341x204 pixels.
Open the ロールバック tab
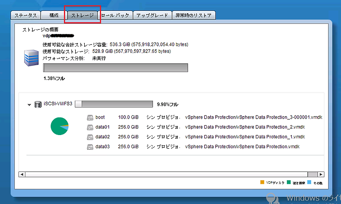point(115,15)
